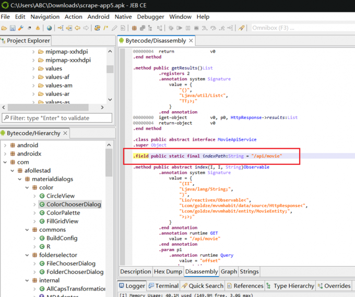Viewport: 355px width, 297px height.
Task: Open the Navigation menu
Action: point(45,17)
